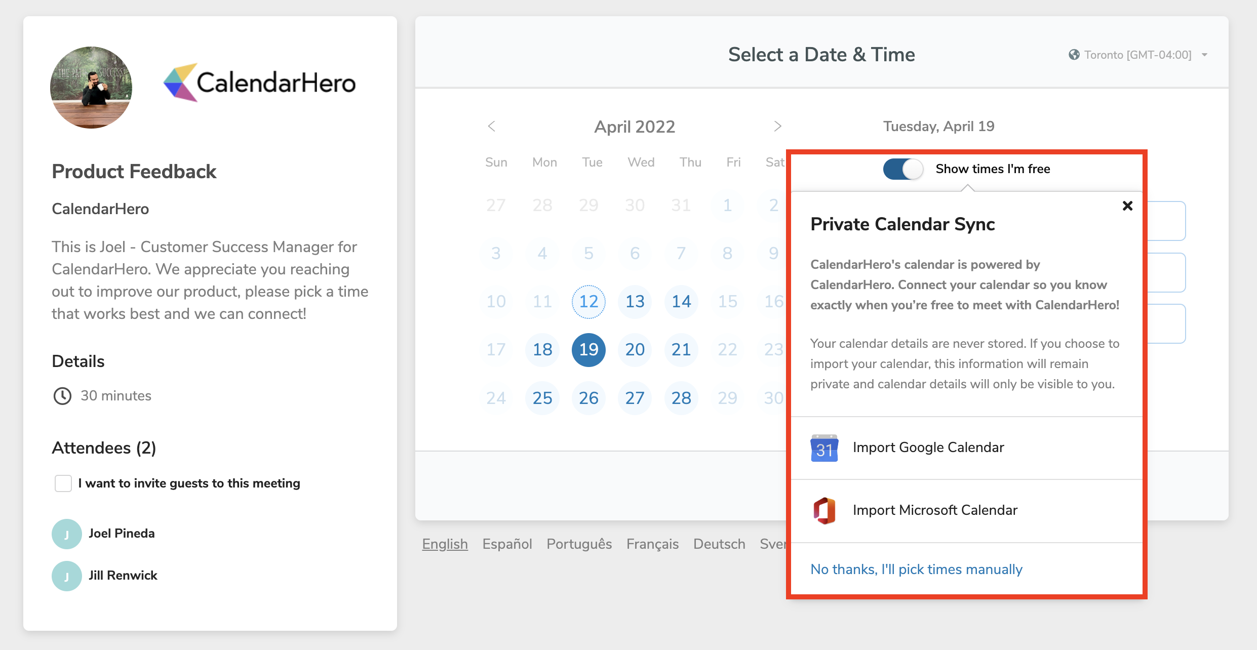1257x650 pixels.
Task: Switch language to Français
Action: [x=652, y=544]
